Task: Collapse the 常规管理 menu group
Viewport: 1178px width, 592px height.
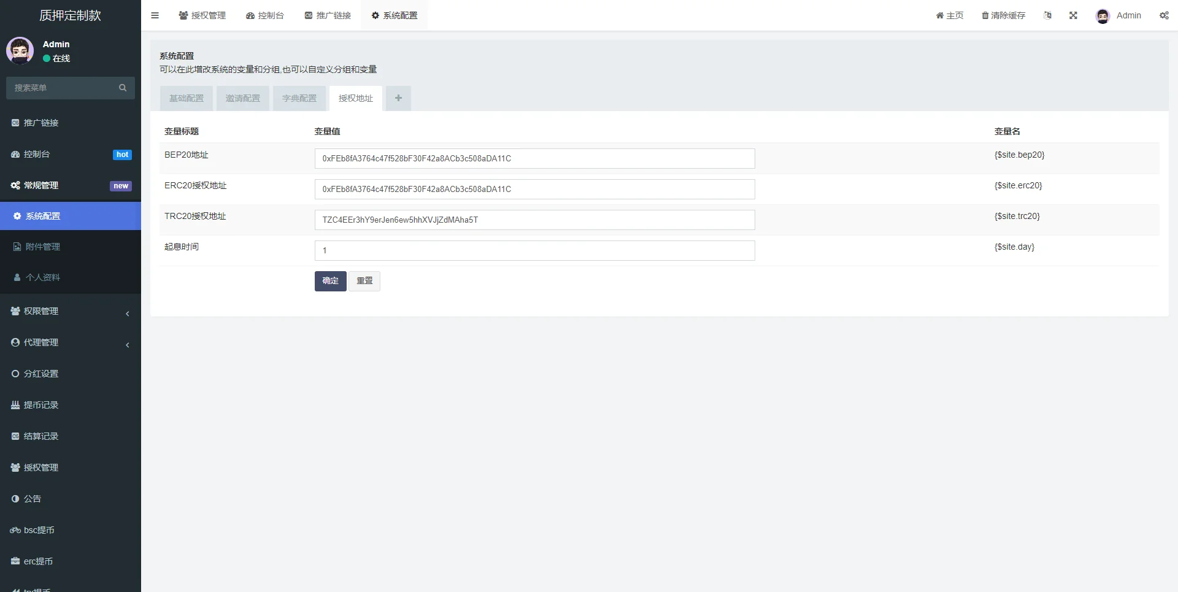Action: pyautogui.click(x=70, y=185)
